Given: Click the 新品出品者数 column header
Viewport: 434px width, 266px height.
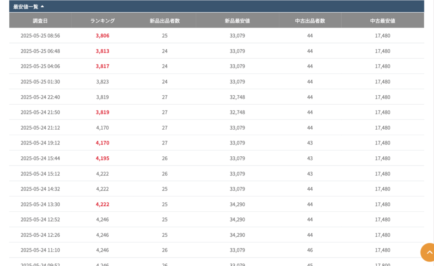Looking at the screenshot, I should (x=165, y=21).
